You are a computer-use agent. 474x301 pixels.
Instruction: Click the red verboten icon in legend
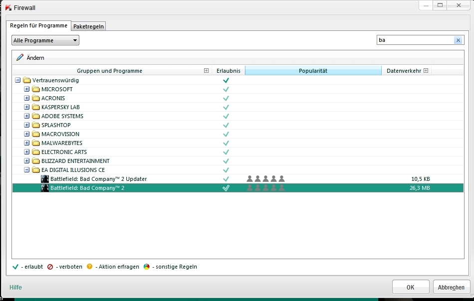[x=50, y=267]
